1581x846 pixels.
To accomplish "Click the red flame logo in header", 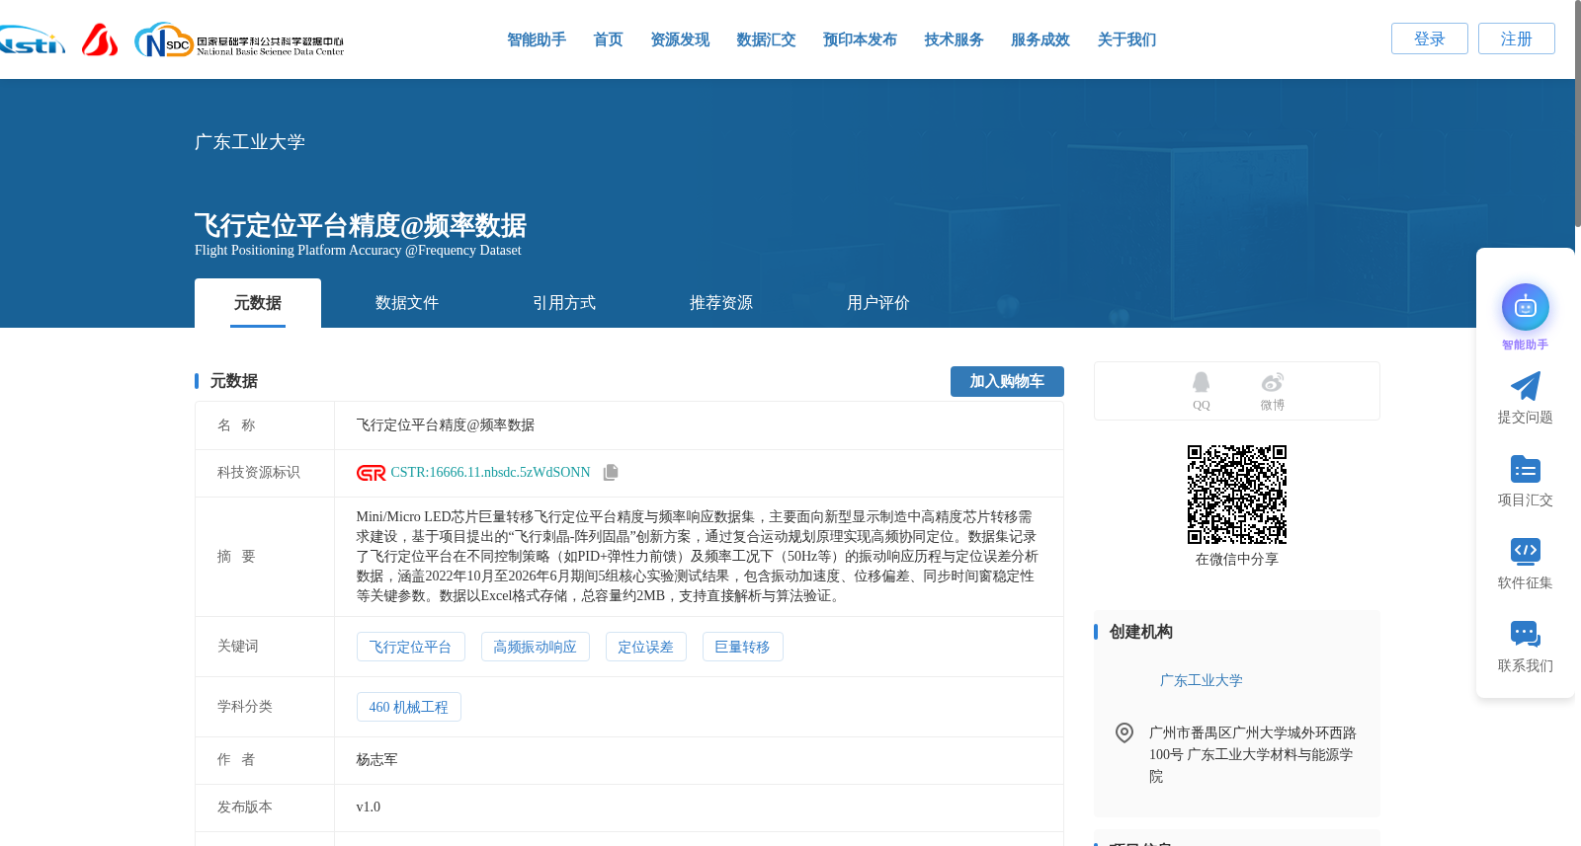I will click(x=100, y=39).
